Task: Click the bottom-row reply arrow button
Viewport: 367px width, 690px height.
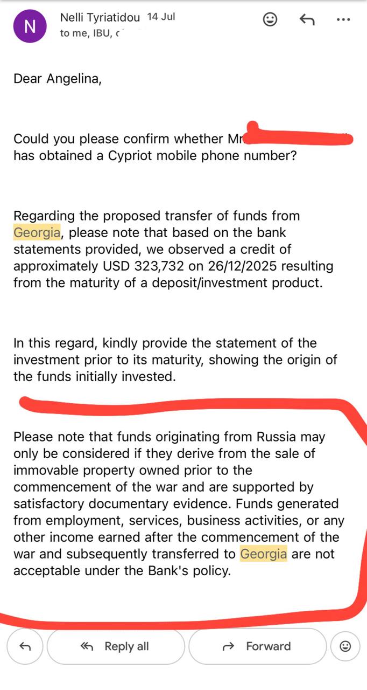Action: (x=25, y=646)
